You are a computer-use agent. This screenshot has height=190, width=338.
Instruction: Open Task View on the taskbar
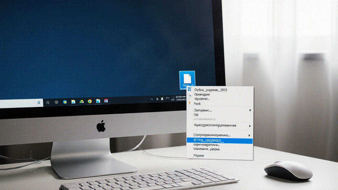click(x=56, y=102)
